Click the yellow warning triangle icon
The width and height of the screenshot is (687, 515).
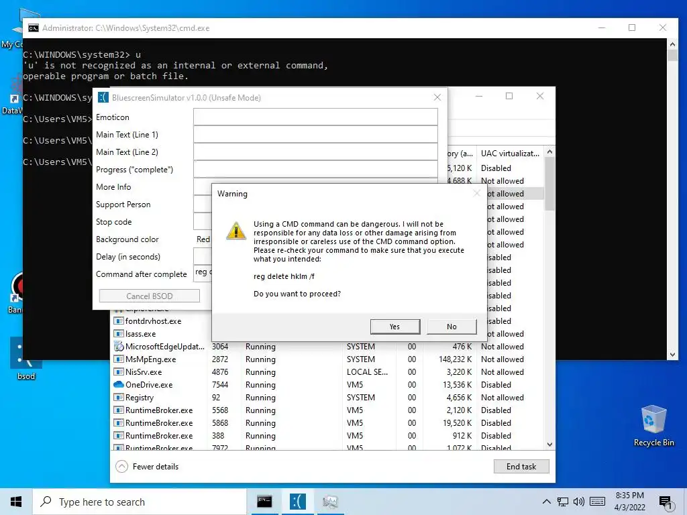[235, 231]
